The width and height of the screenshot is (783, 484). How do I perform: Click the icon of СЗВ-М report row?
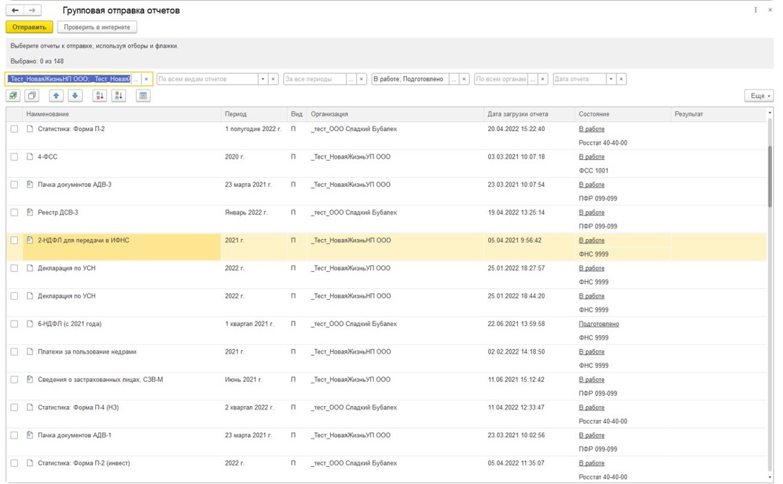point(30,379)
